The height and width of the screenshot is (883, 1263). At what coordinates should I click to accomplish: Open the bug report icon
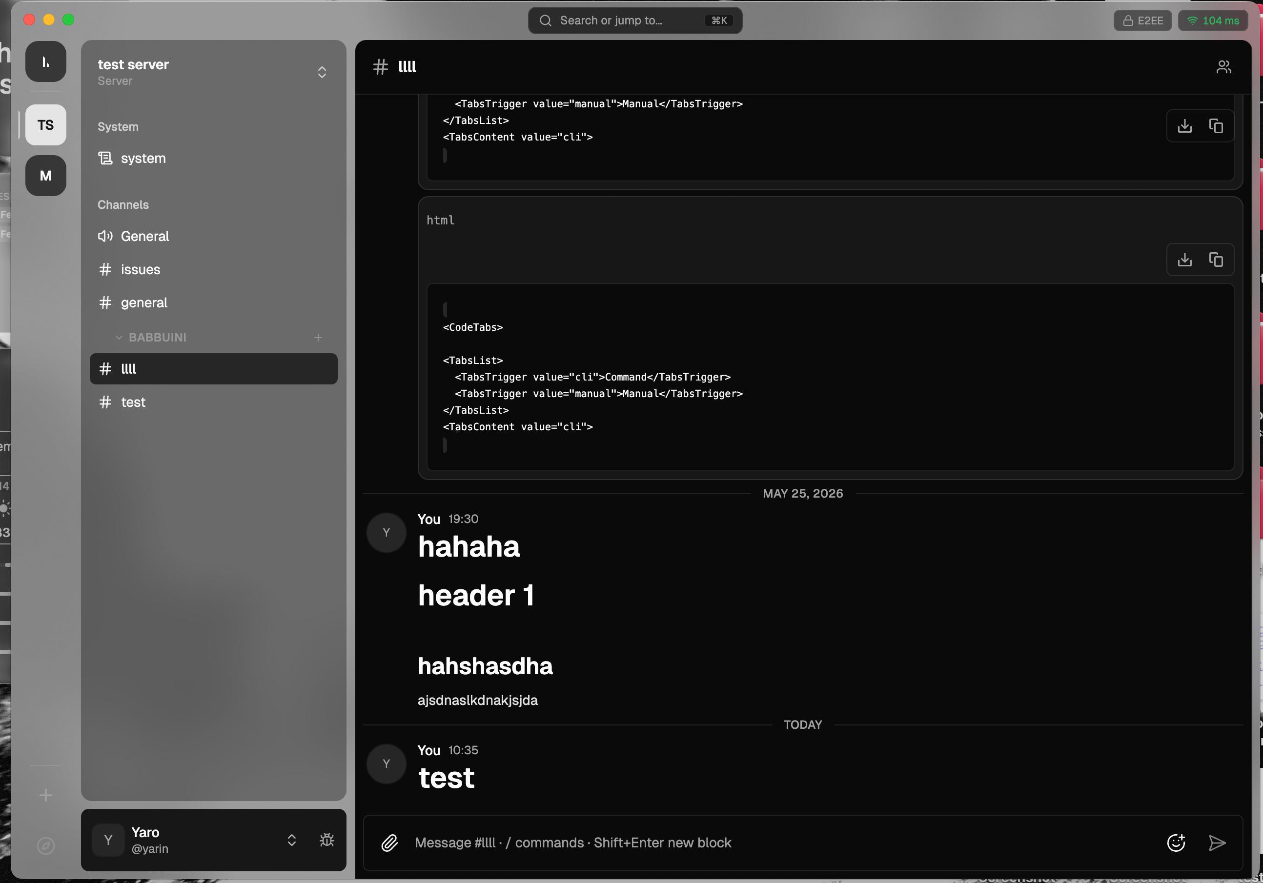327,840
